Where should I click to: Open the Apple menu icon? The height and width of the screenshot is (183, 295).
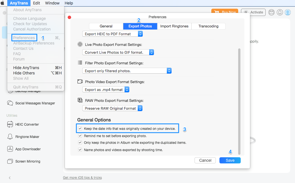pyautogui.click(x=3, y=3)
